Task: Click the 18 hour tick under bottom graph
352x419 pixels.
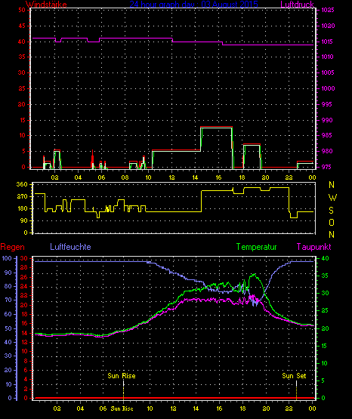Action: pyautogui.click(x=242, y=408)
